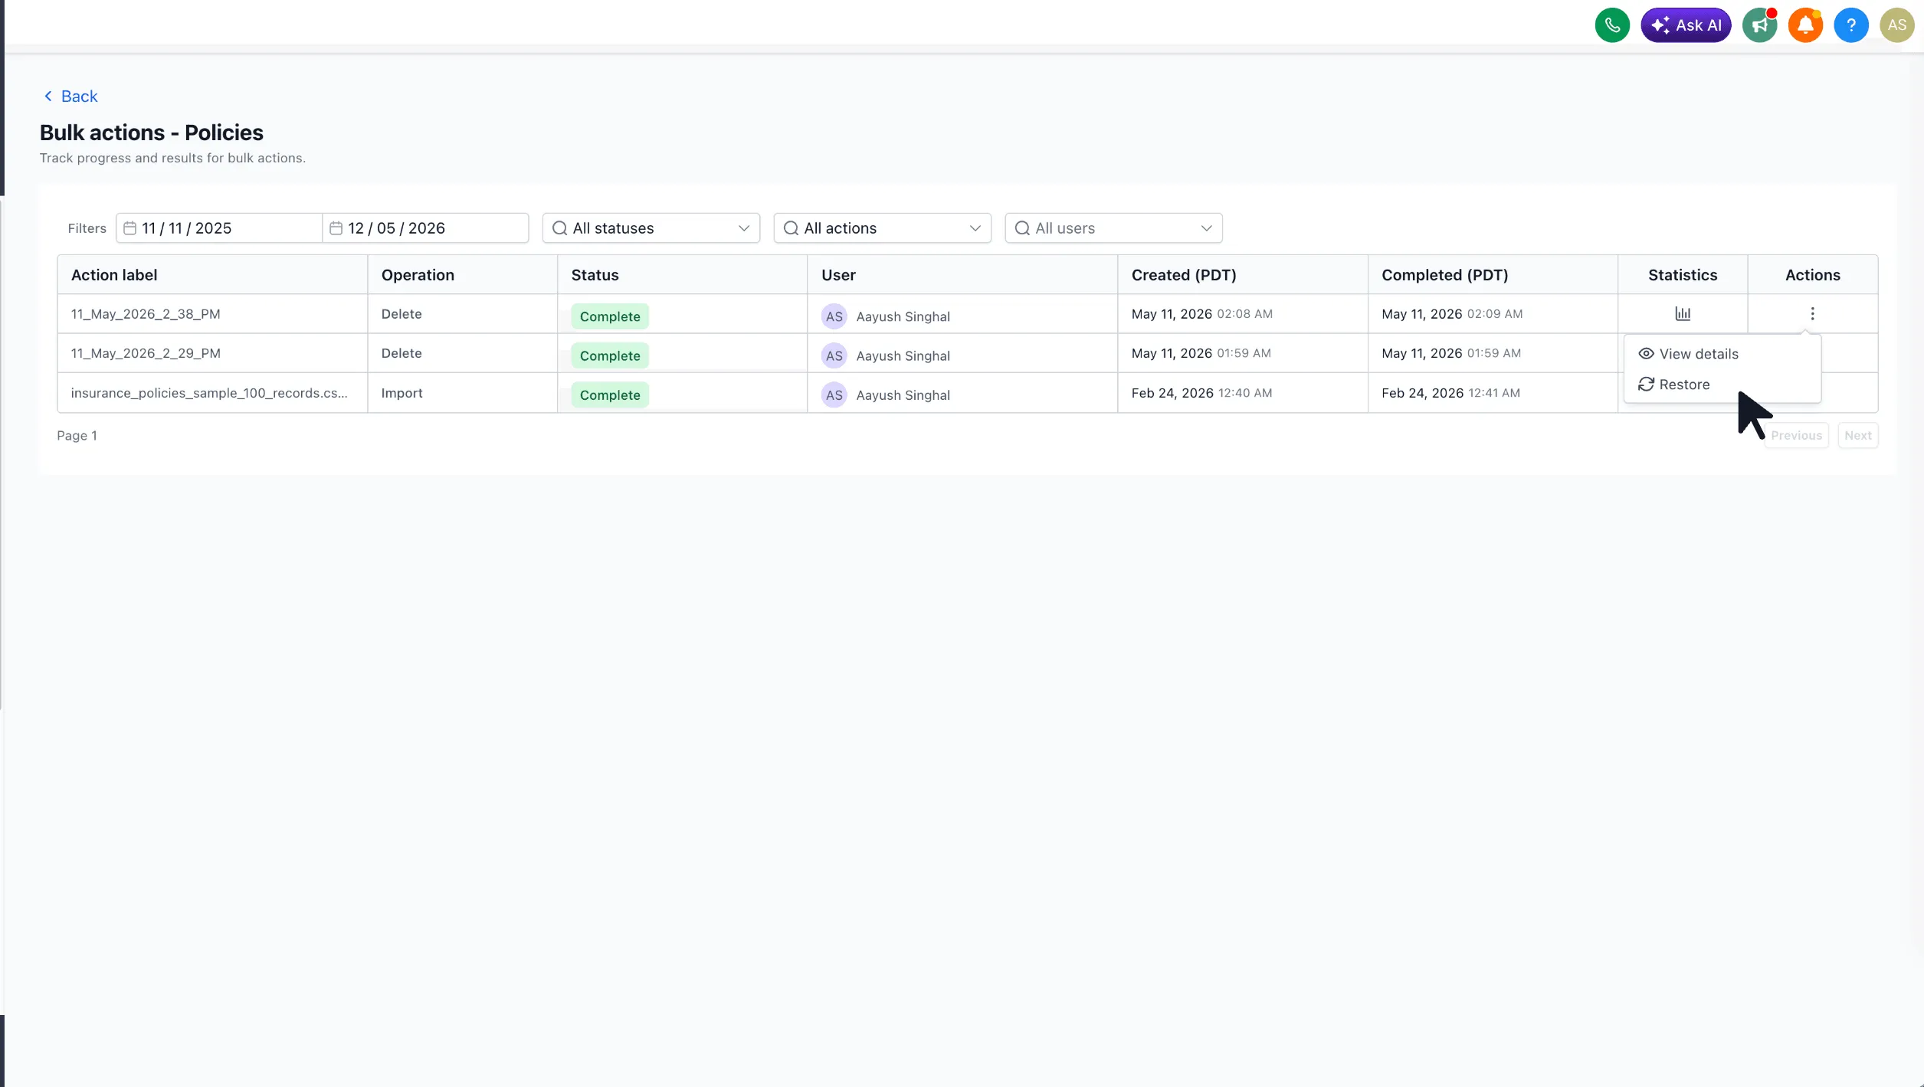Click the Statistics column header

point(1683,275)
